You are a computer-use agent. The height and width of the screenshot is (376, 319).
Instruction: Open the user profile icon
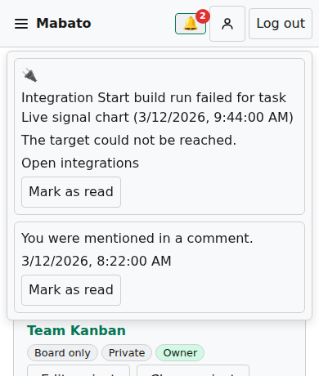[x=227, y=24]
